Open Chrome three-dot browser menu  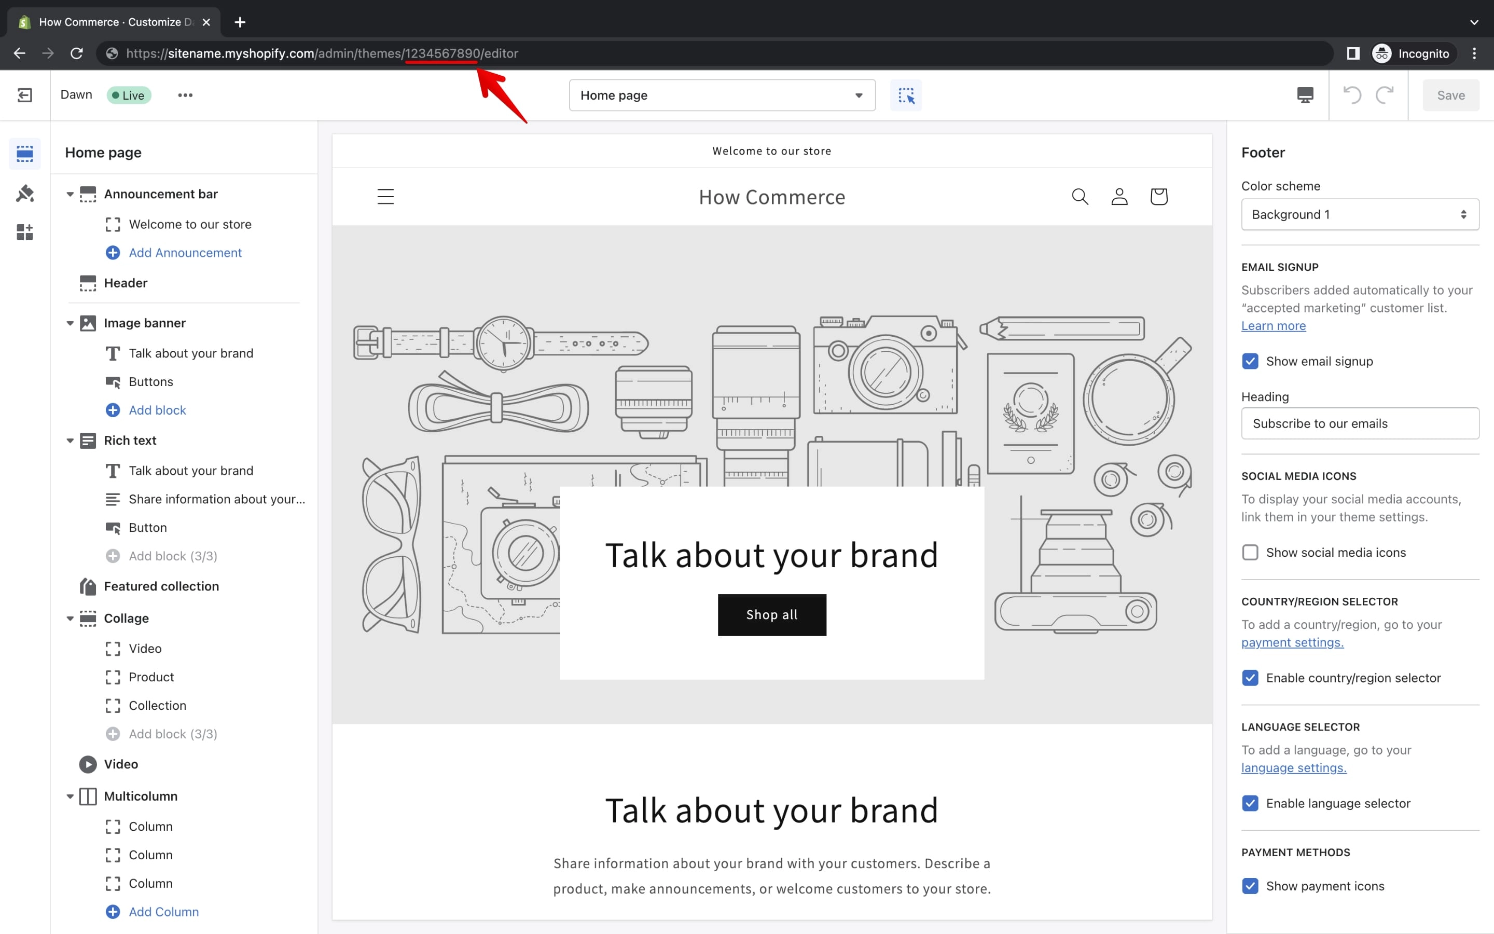pyautogui.click(x=1474, y=54)
